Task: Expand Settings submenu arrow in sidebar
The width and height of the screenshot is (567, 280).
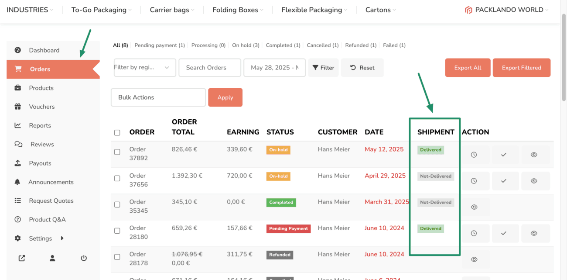Action: tap(62, 239)
